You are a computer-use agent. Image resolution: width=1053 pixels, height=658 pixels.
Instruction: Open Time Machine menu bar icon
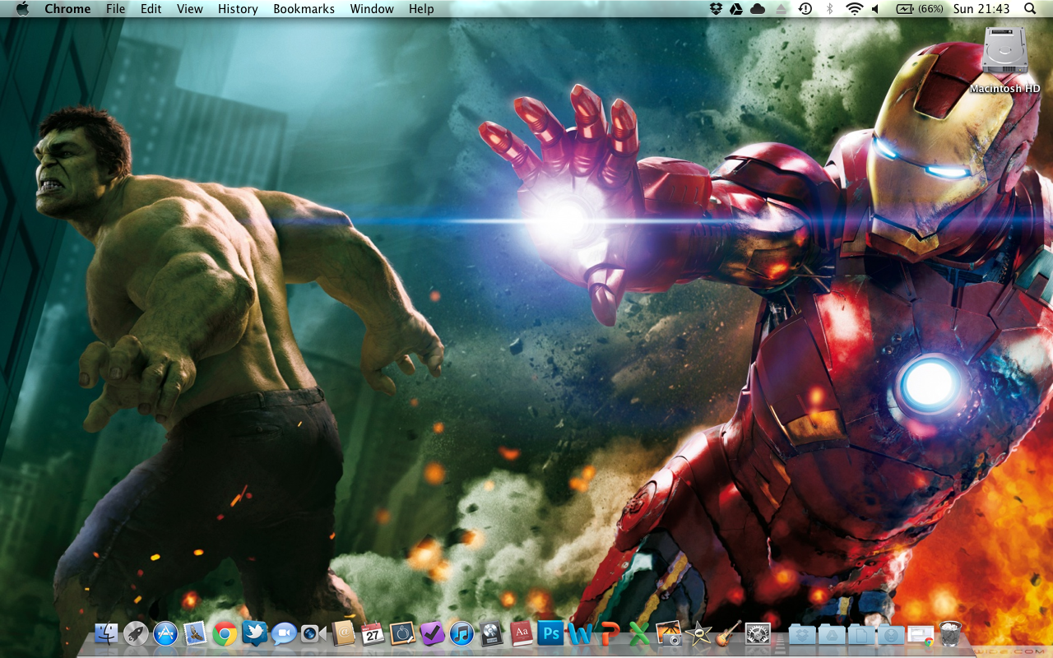[x=805, y=9]
